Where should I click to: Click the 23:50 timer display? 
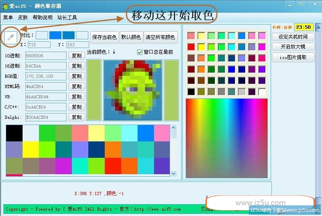point(304,27)
